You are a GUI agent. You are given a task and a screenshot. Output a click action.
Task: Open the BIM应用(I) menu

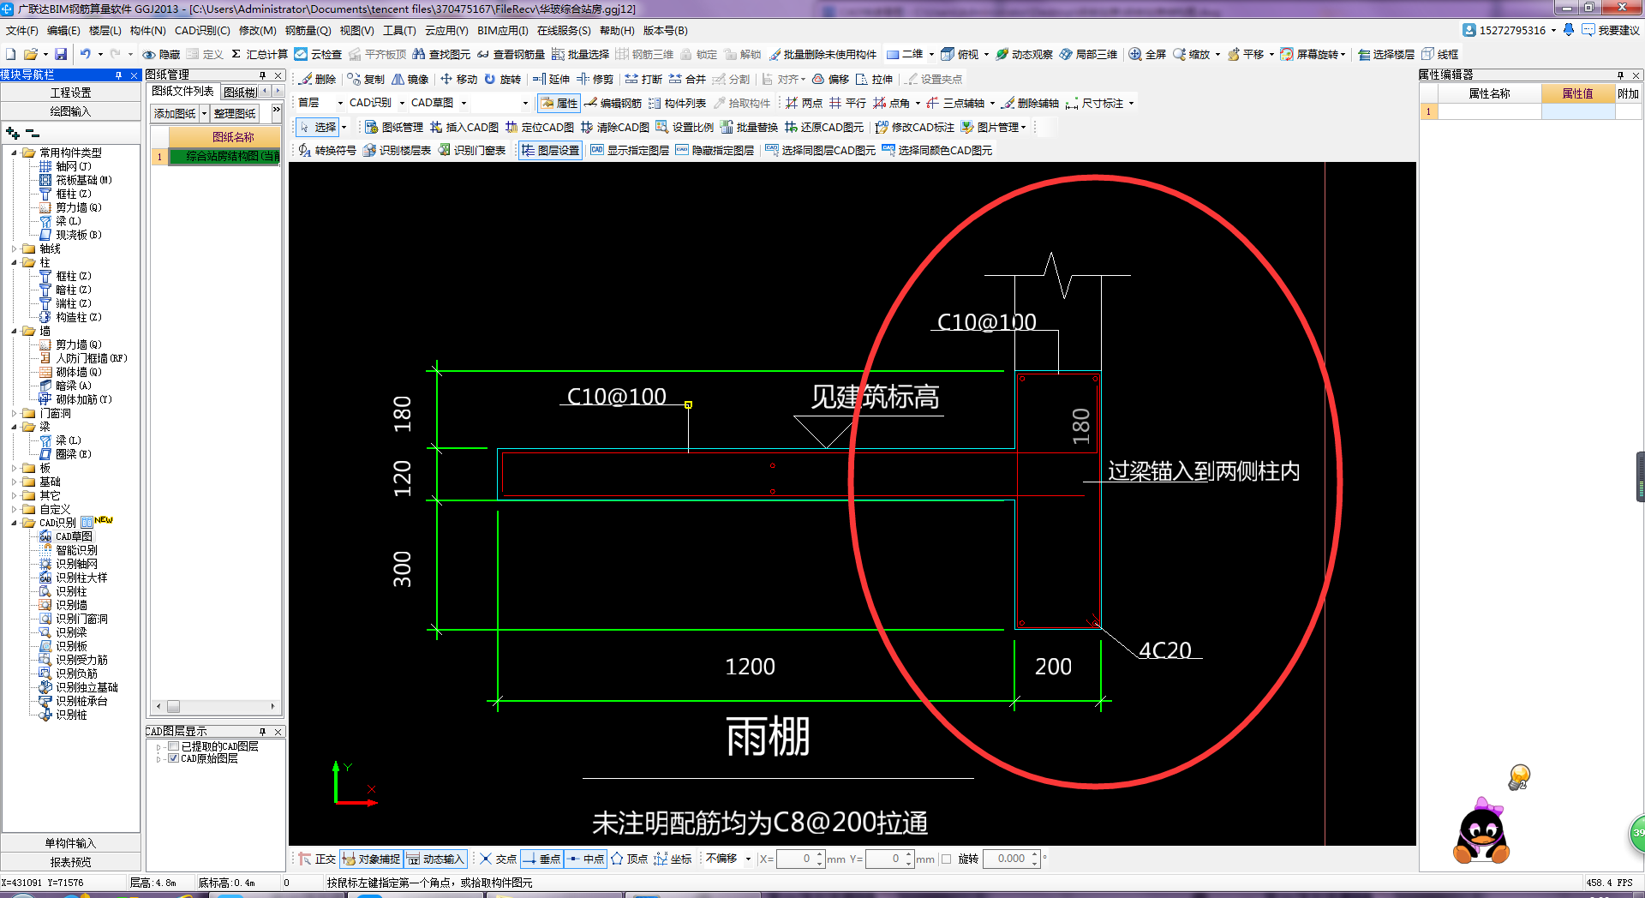[503, 30]
